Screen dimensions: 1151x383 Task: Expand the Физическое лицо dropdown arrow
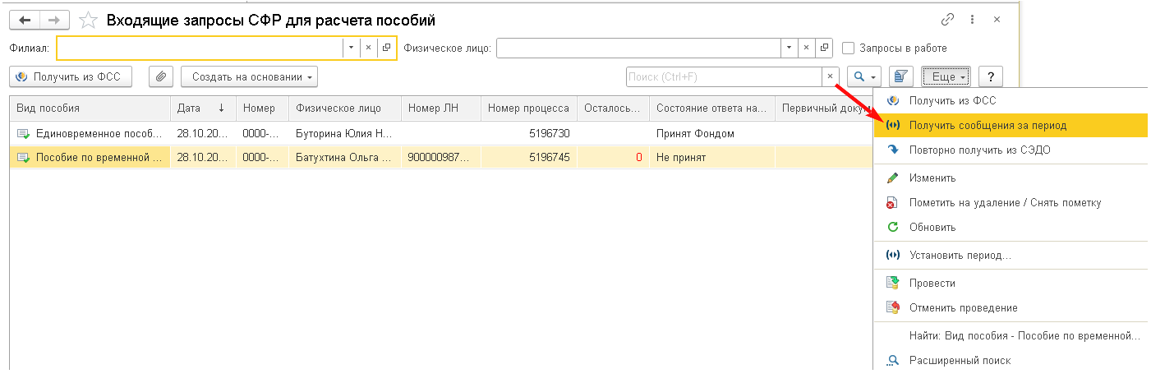(790, 48)
